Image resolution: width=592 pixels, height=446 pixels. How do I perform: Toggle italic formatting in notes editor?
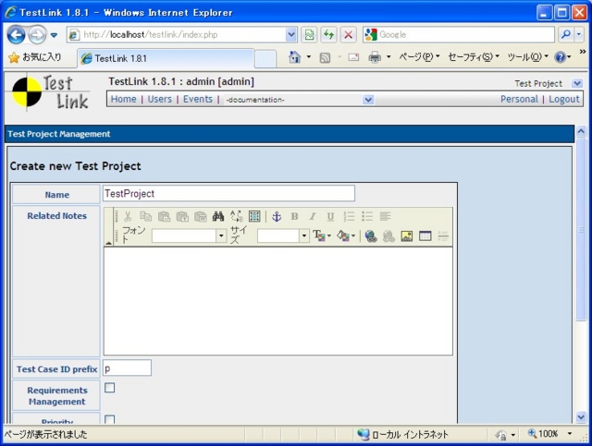(313, 216)
